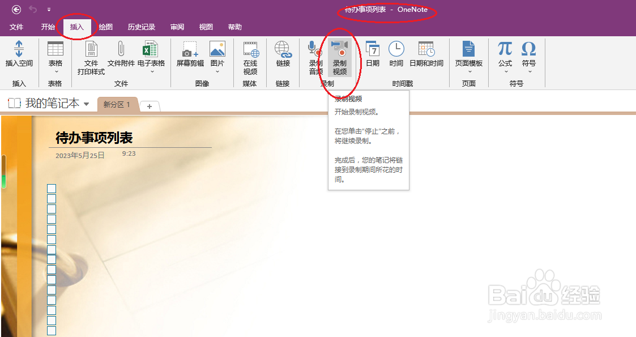Insert an Equation (pi icon)
636x337 pixels.
point(505,49)
